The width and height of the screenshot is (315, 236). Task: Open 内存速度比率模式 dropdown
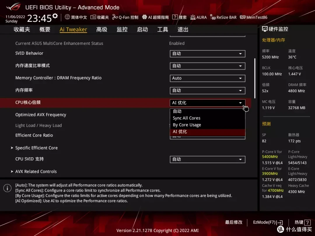(208, 66)
